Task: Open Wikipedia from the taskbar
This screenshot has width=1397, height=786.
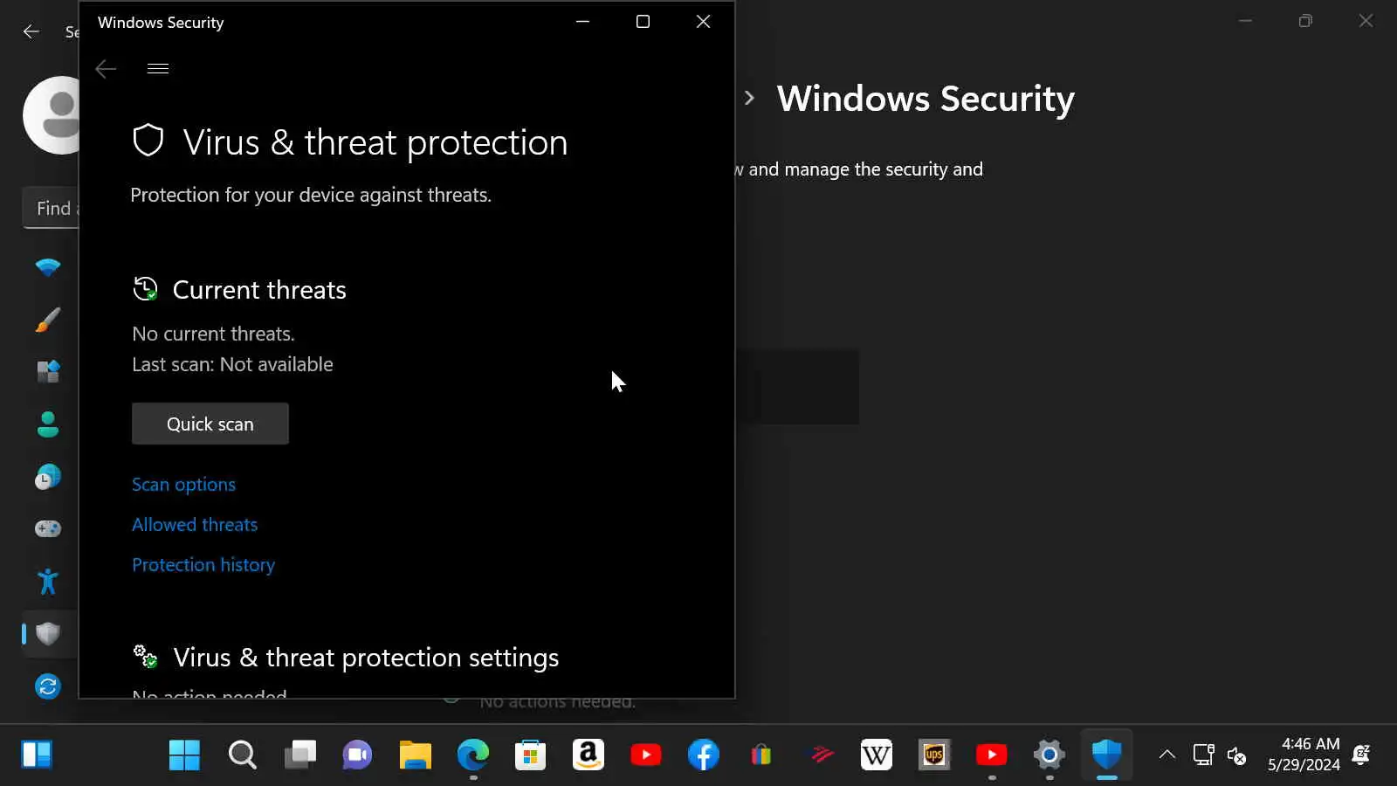Action: point(877,755)
